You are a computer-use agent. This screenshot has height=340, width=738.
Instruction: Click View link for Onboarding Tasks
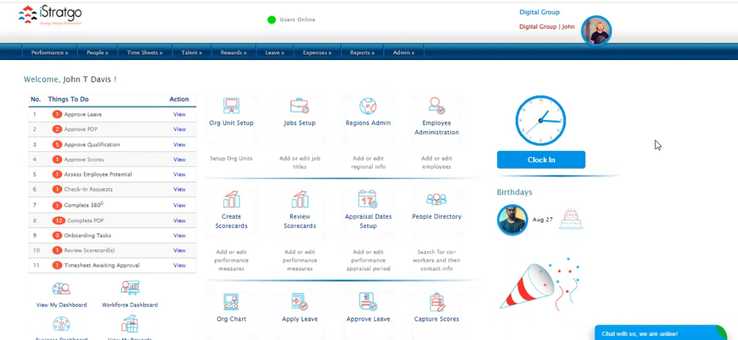click(180, 236)
